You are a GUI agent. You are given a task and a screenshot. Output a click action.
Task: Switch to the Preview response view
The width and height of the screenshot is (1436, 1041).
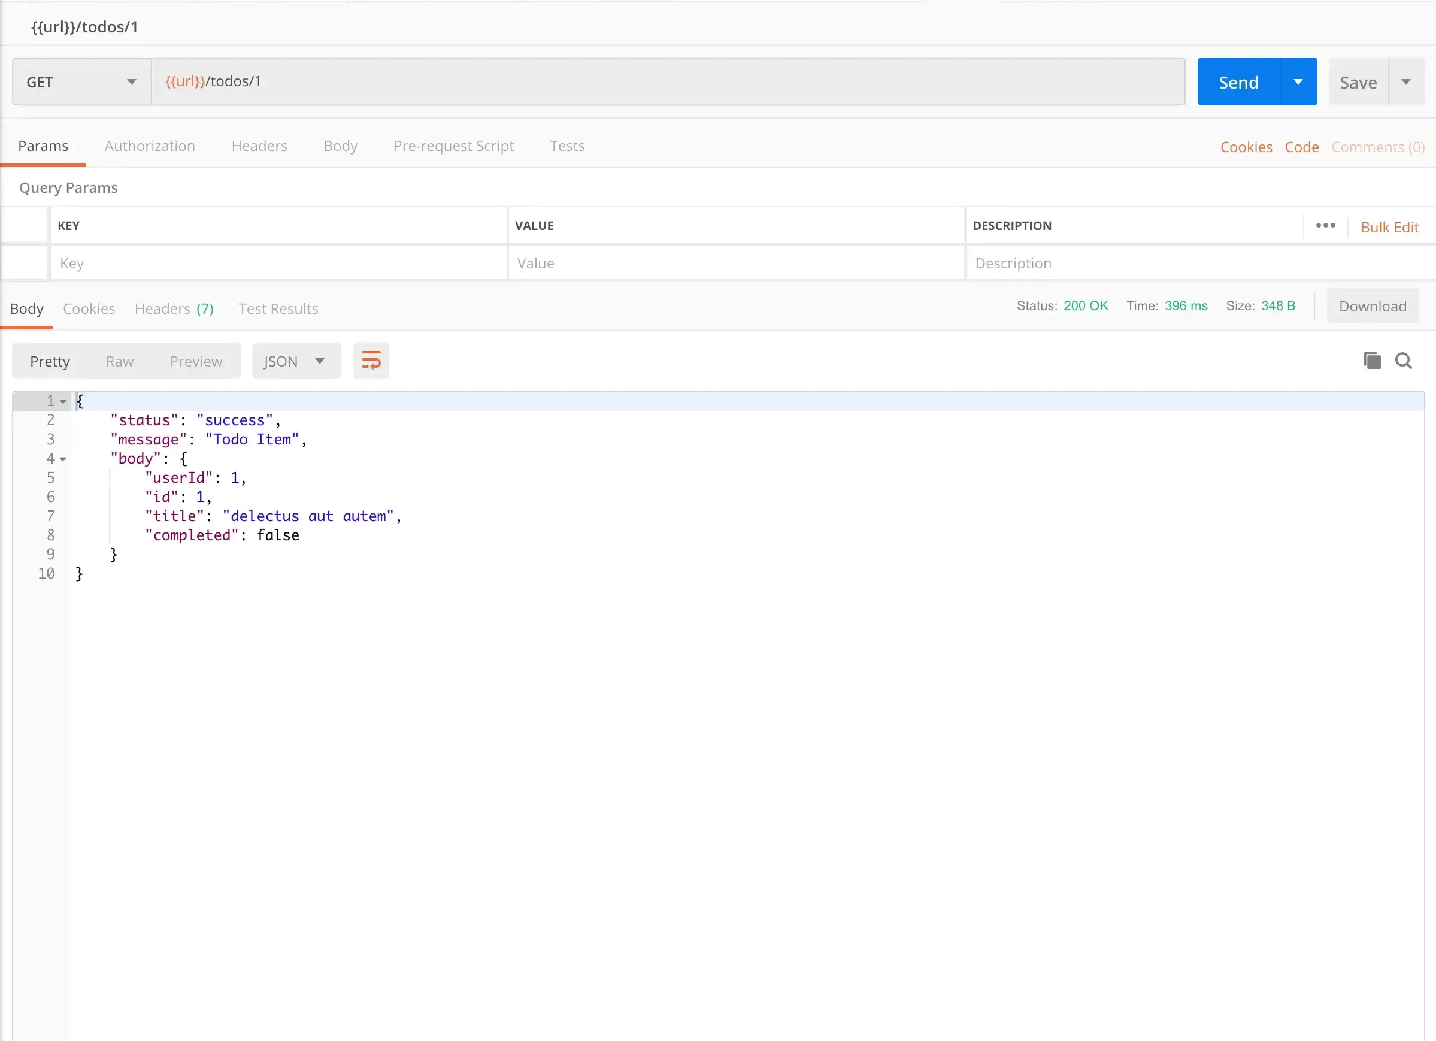(x=196, y=361)
